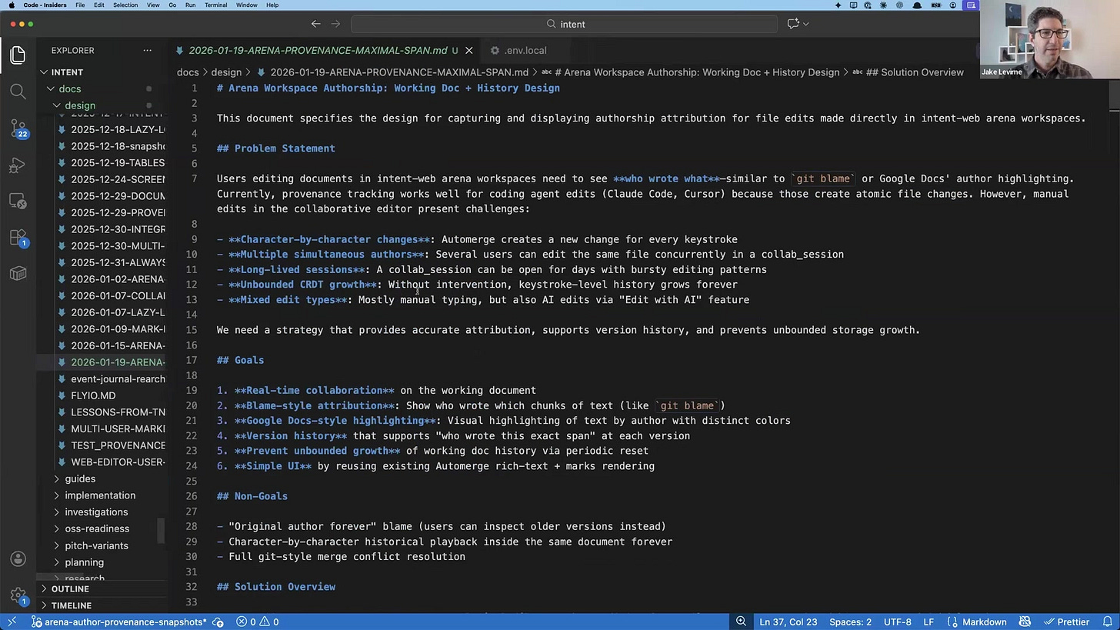Open Source Control showing 22 pending changes
Image resolution: width=1120 pixels, height=630 pixels.
(x=18, y=129)
